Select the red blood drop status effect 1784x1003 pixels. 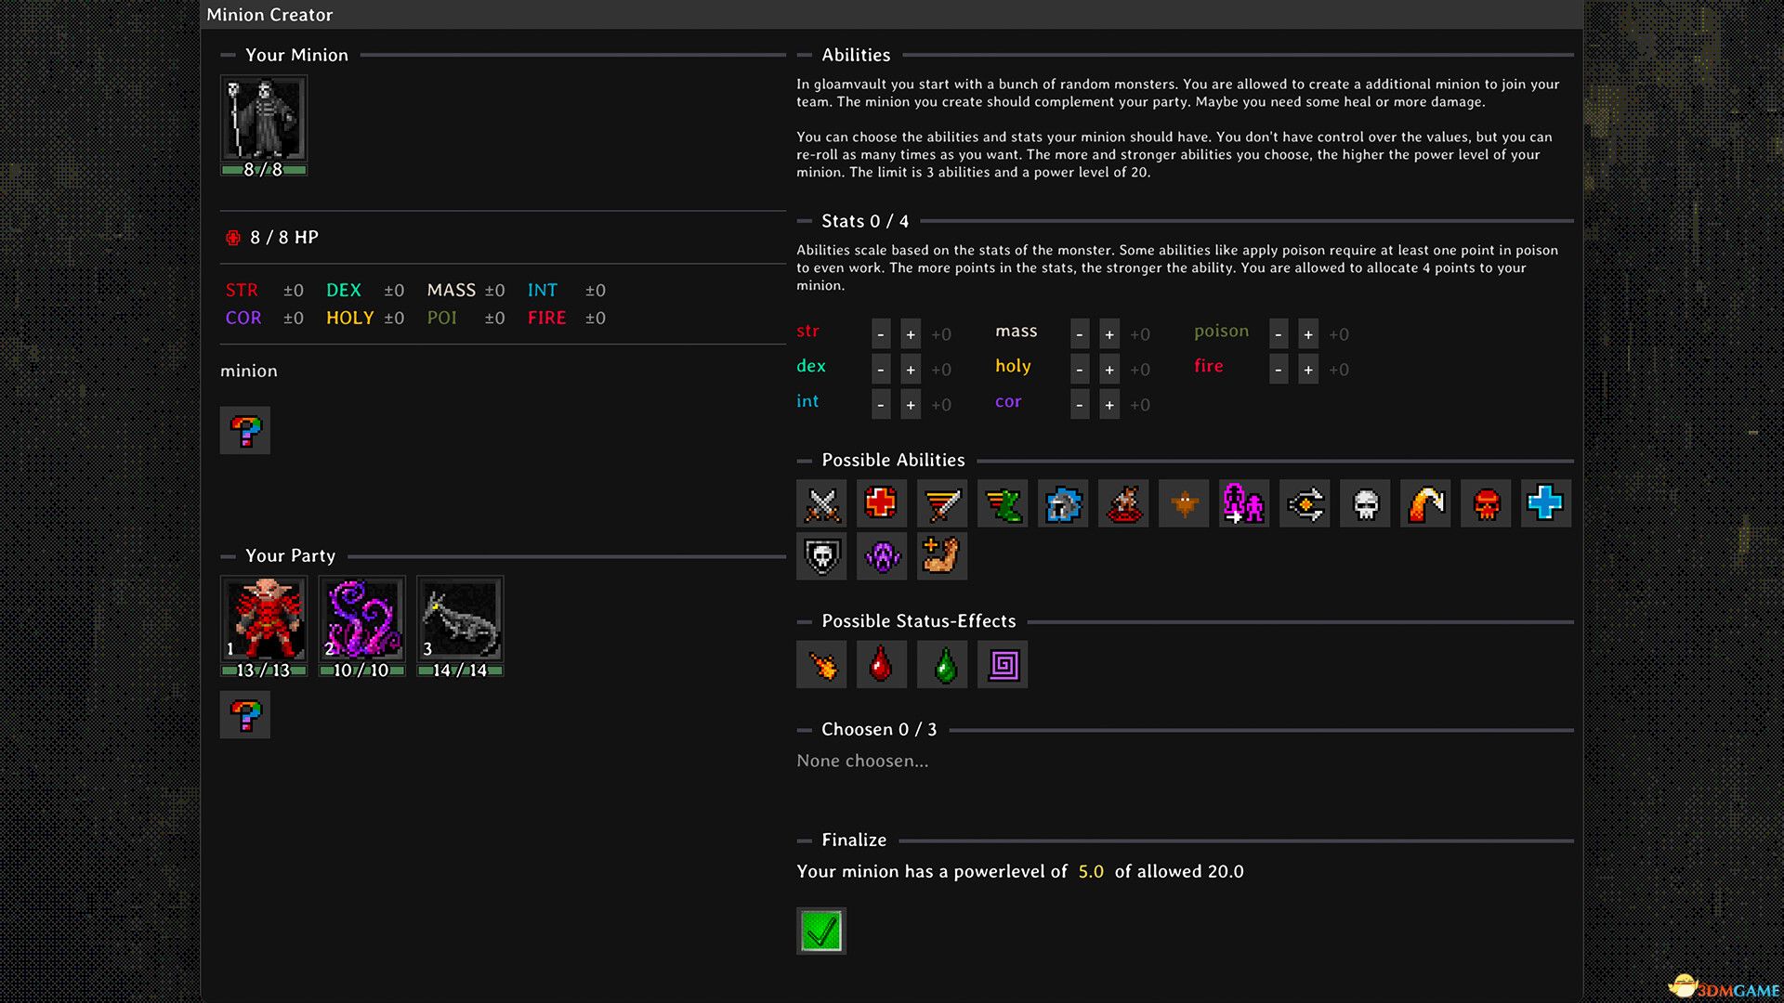(881, 665)
